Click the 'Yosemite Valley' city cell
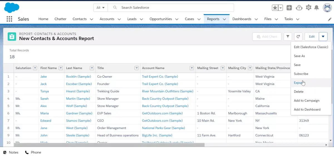The height and width of the screenshot is (156, 334). pyautogui.click(x=239, y=91)
